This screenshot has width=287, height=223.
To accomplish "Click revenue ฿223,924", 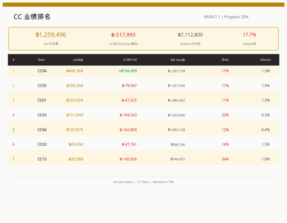I will point(75,100).
